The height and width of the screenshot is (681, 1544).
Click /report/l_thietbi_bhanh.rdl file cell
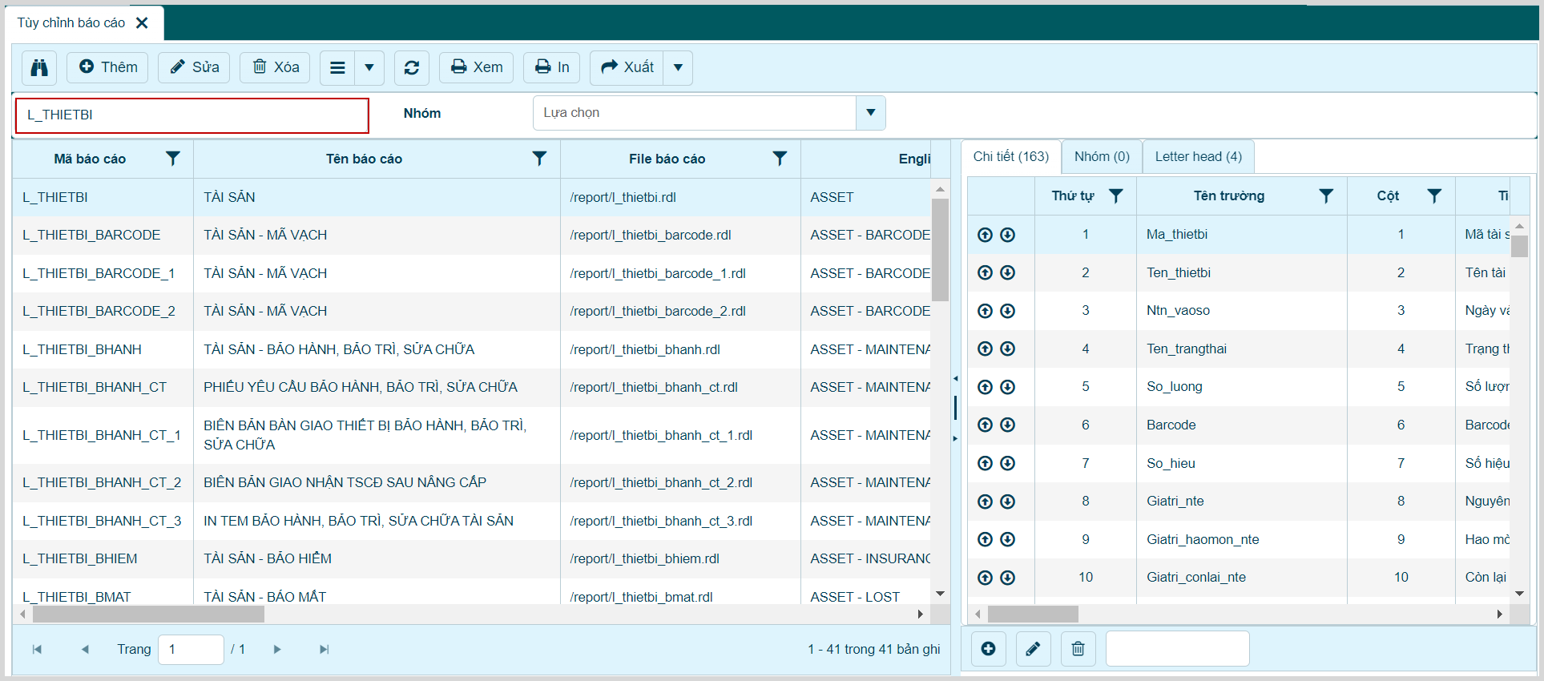tap(680, 349)
